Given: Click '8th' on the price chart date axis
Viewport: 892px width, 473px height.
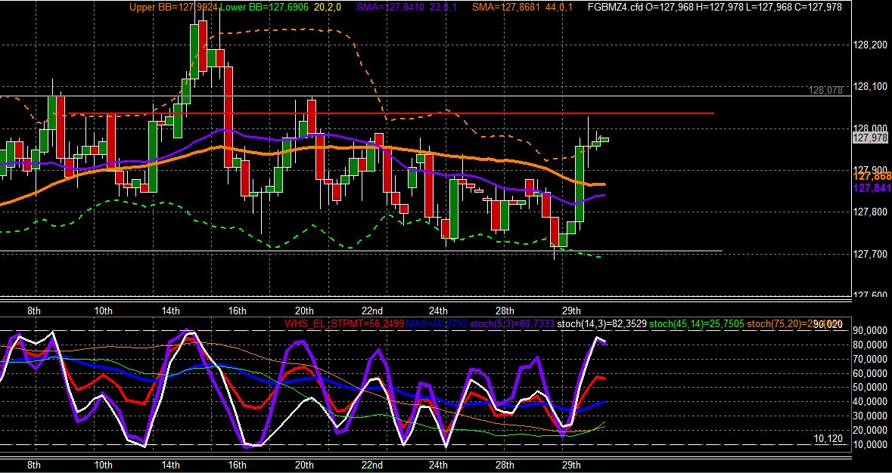Looking at the screenshot, I should click(x=34, y=311).
